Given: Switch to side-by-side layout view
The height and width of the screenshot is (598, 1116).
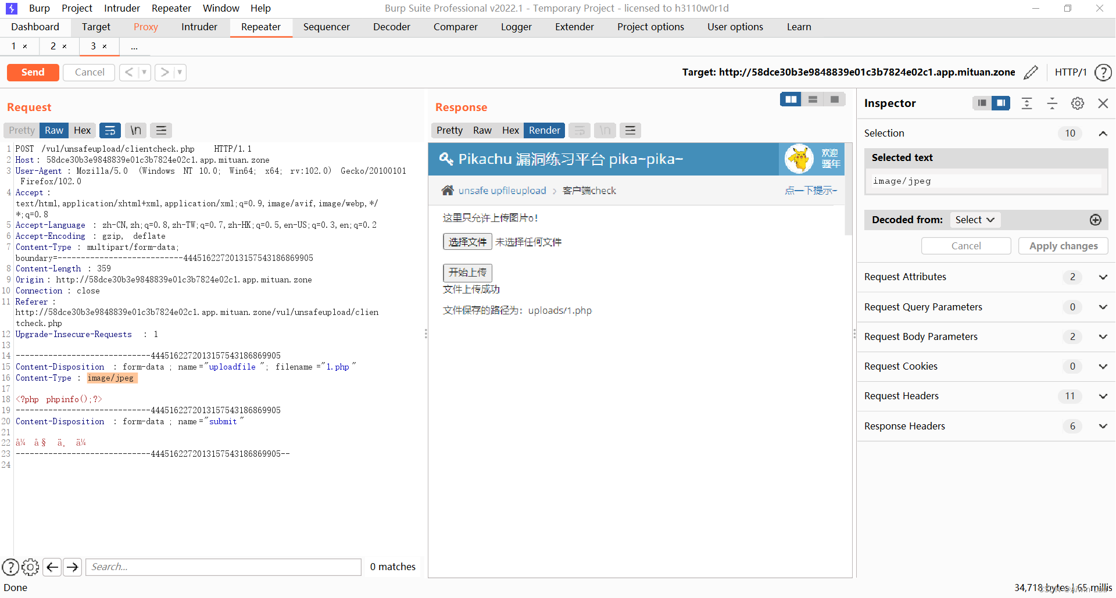Looking at the screenshot, I should tap(791, 99).
